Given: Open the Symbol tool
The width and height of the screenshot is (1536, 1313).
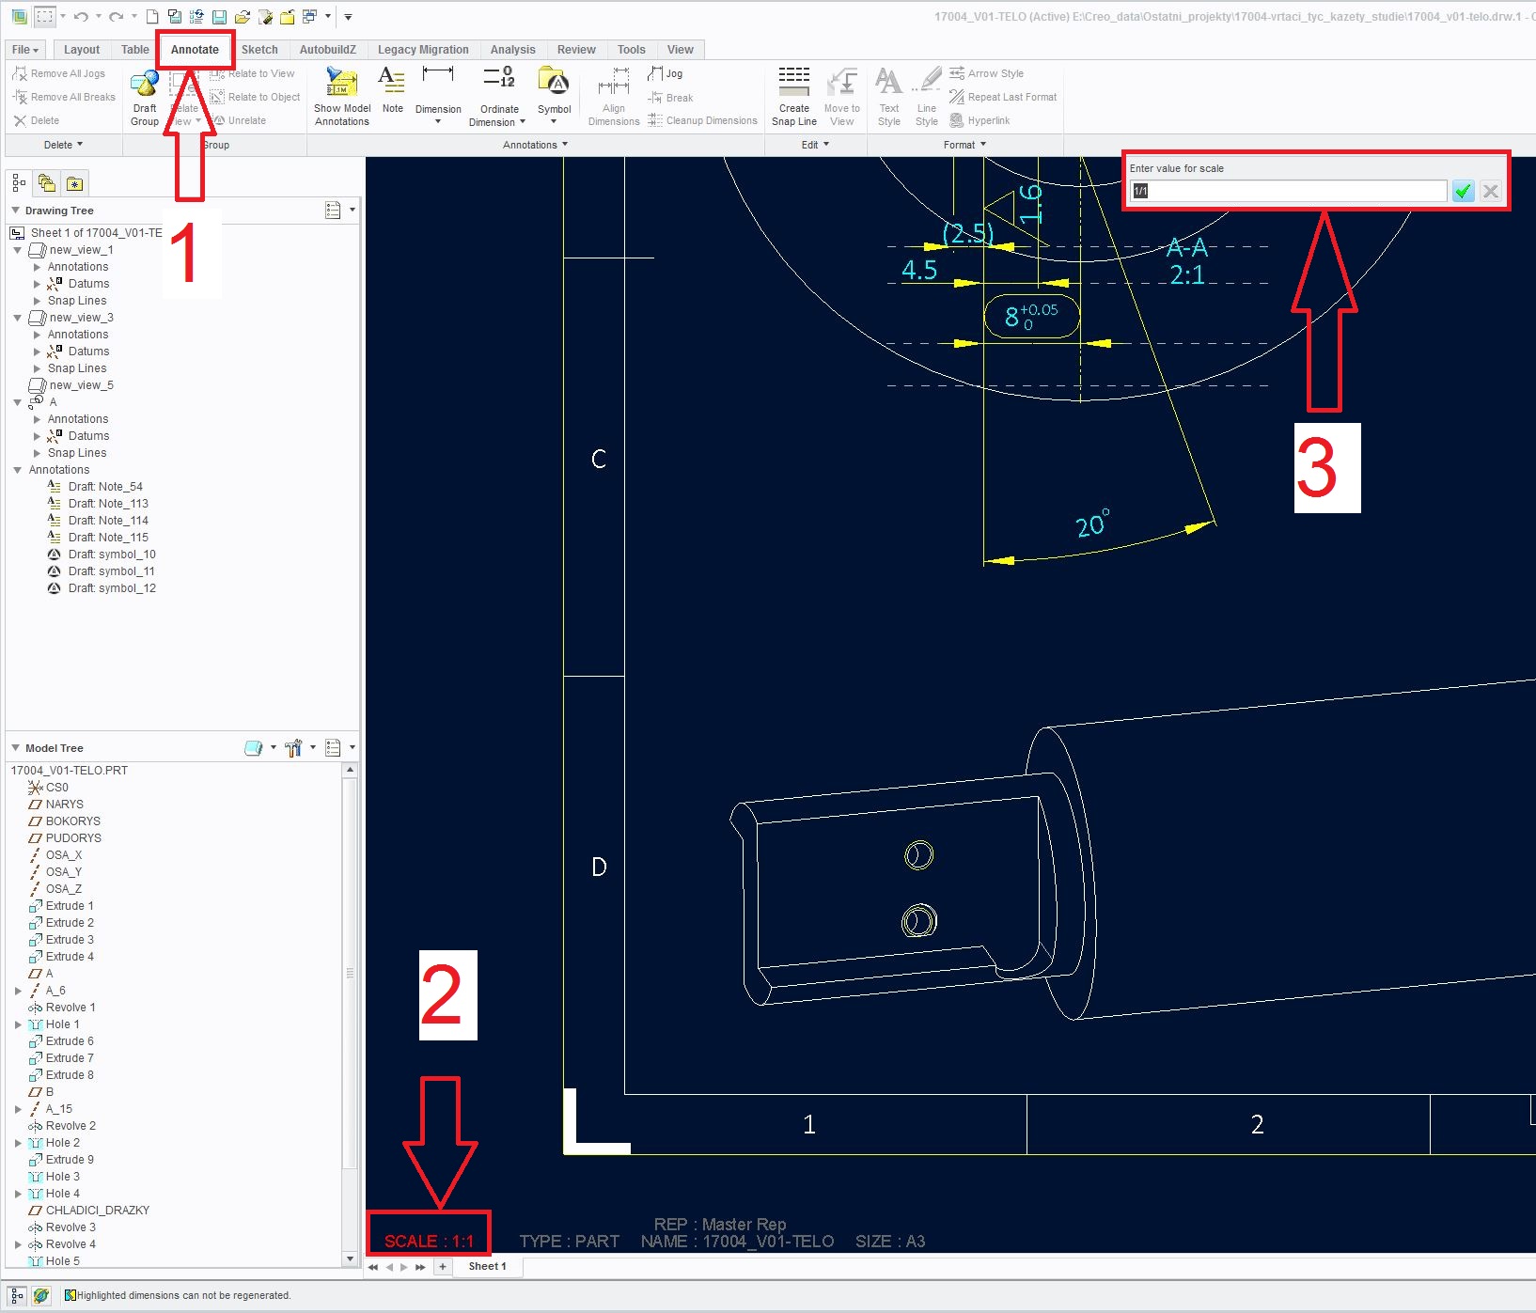Looking at the screenshot, I should click(x=554, y=95).
